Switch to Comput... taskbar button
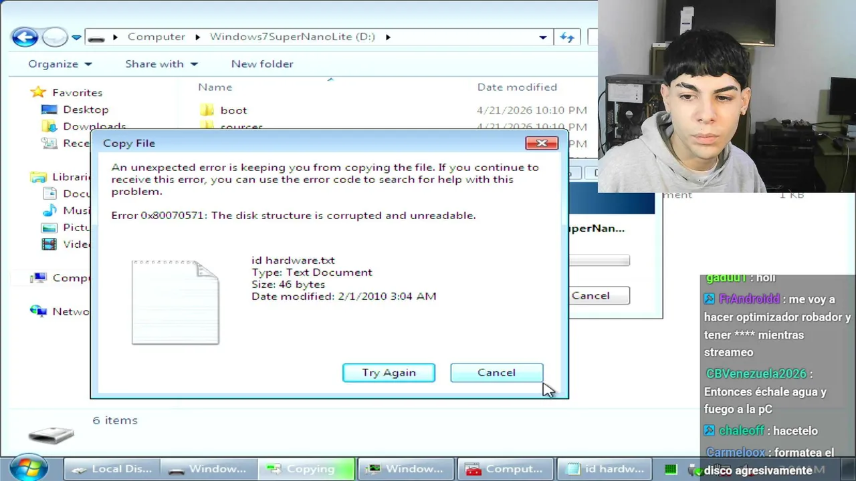This screenshot has height=481, width=856. tap(504, 469)
